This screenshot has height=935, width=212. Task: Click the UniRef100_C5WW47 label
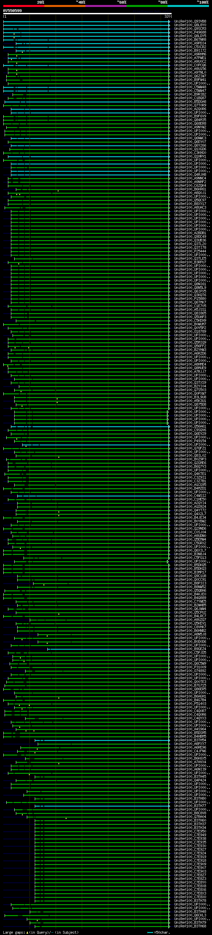click(190, 91)
